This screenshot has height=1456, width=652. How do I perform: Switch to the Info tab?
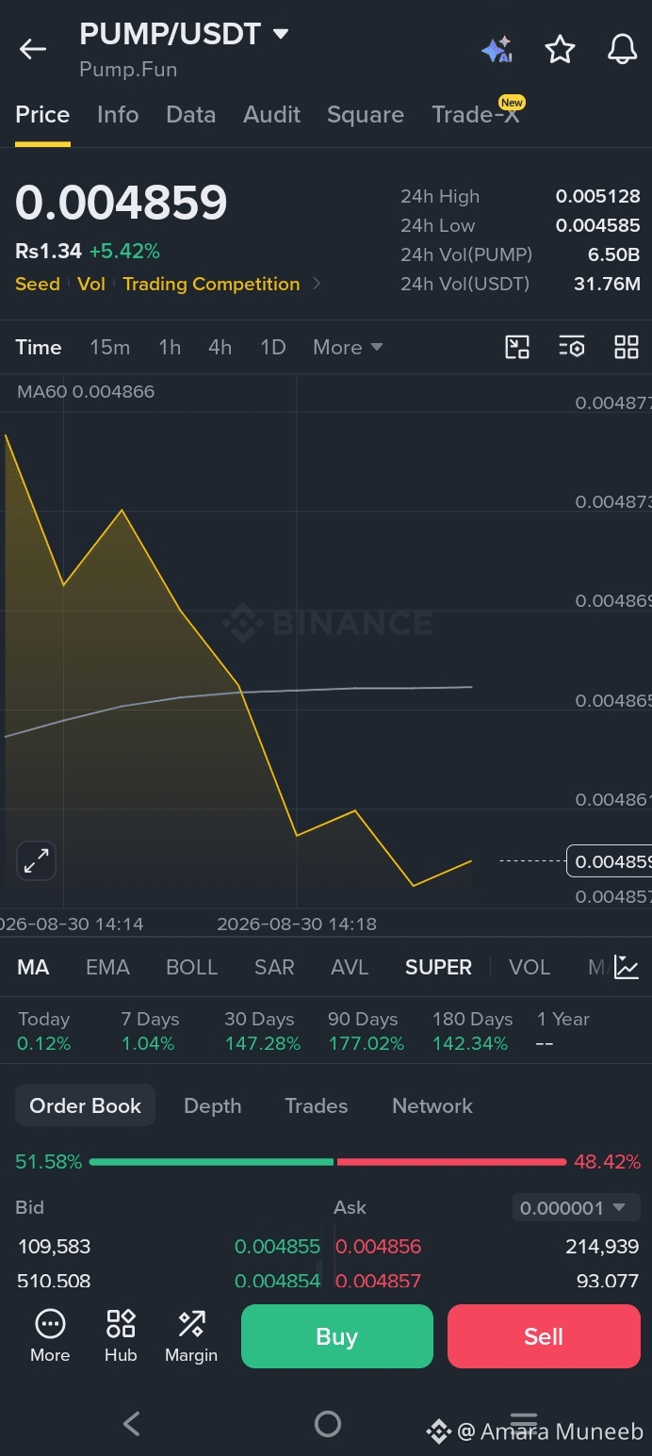[x=118, y=115]
